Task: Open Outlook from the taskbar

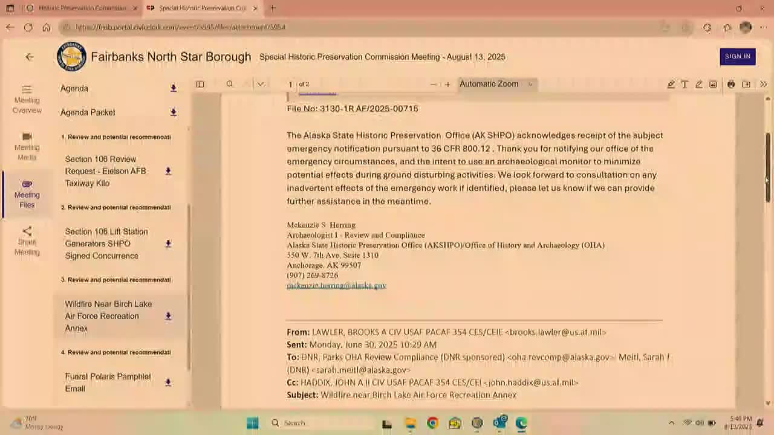Action: tap(499, 423)
